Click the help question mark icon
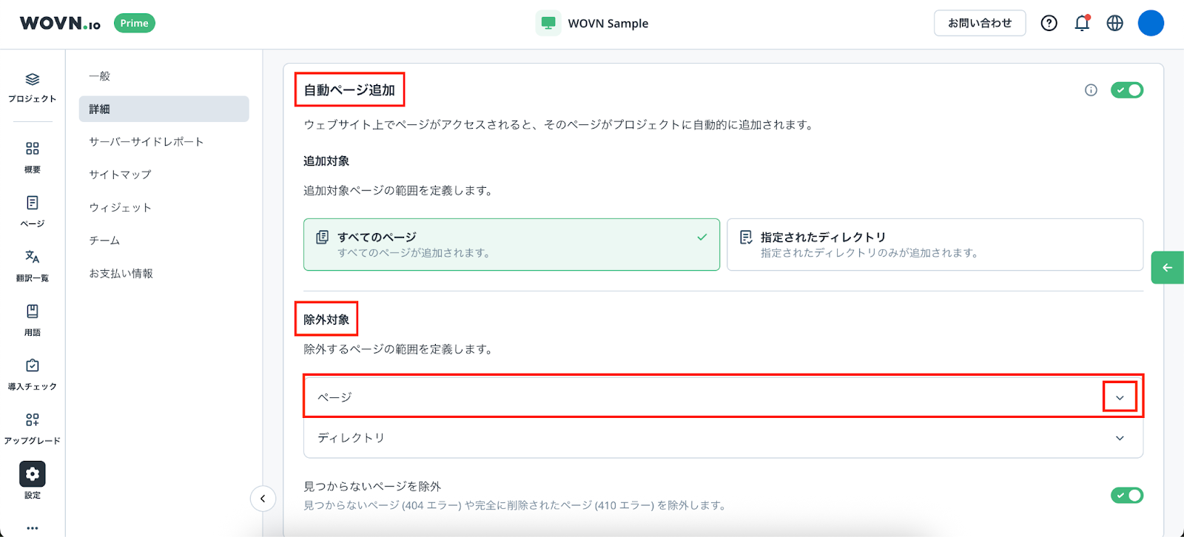1184x537 pixels. (1049, 24)
